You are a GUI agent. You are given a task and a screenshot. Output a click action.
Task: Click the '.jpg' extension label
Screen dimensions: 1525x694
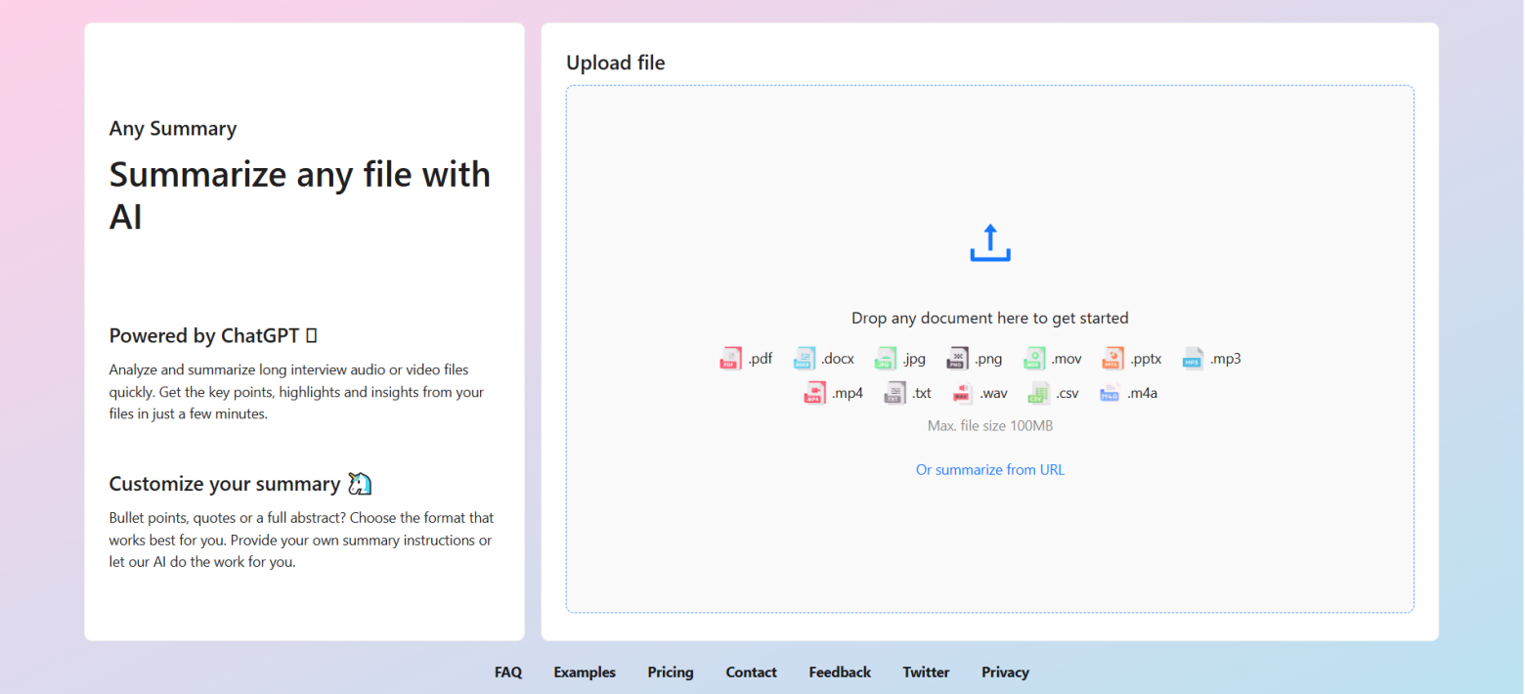(x=914, y=359)
